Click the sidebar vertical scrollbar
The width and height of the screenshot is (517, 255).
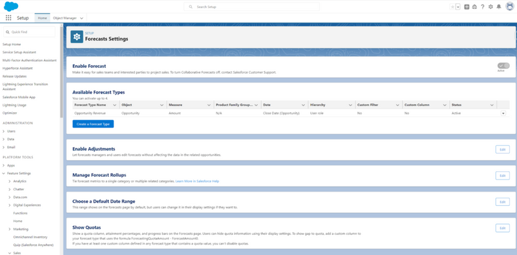61,72
